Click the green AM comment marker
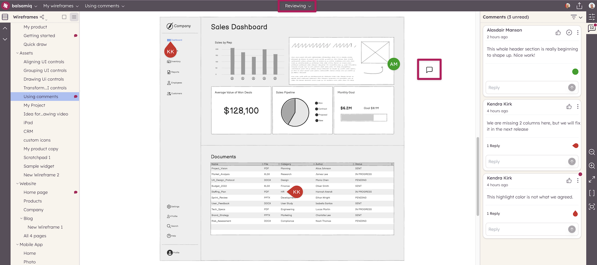The image size is (597, 265). tap(394, 64)
